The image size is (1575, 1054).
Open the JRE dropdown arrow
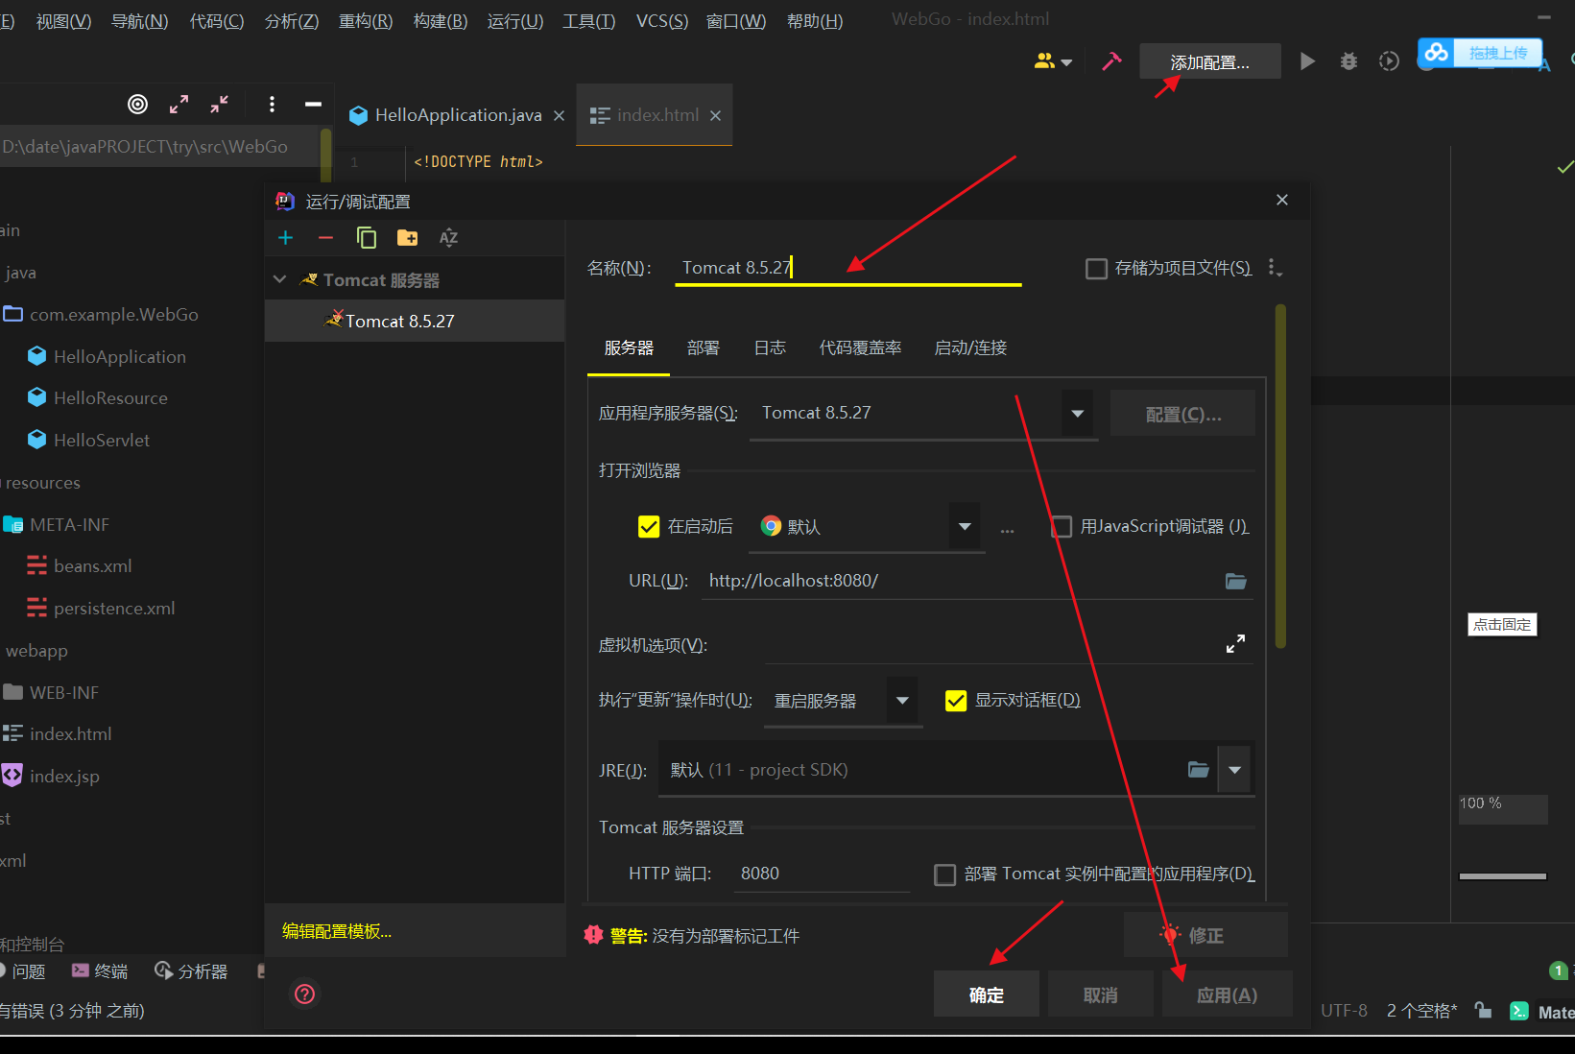click(1234, 770)
